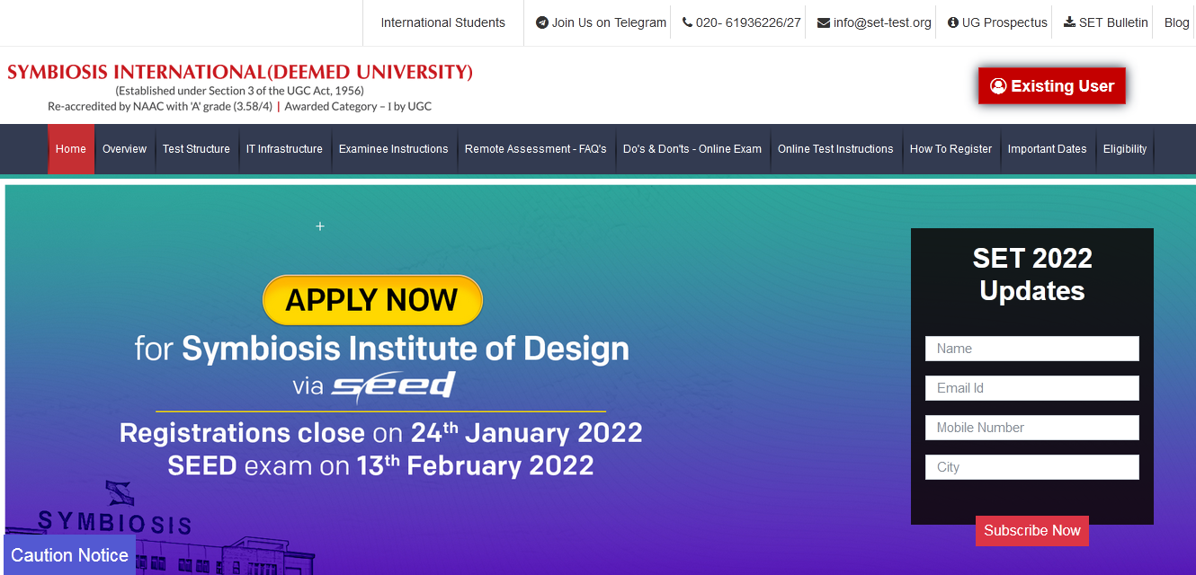Screen dimensions: 1196x575
Task: Select the Mobile Number field
Action: click(1032, 428)
